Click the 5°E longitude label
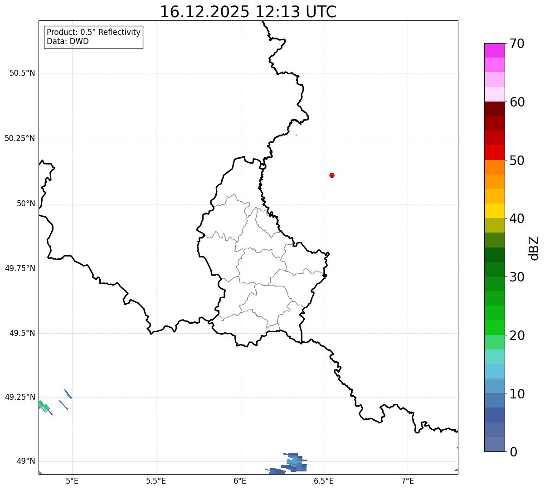This screenshot has height=490, width=545. [72, 480]
